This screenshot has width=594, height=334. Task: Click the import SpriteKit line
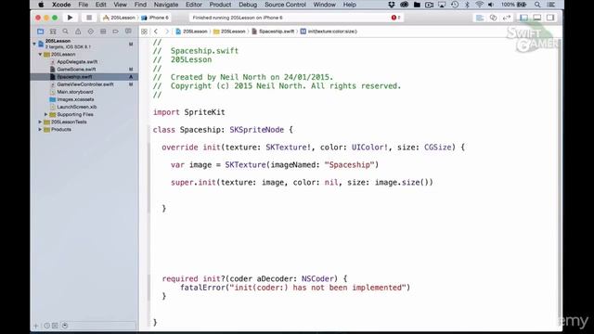(189, 112)
